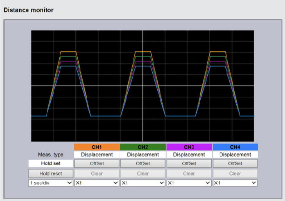Open the CH2 X1 magnification dropdown
The image size is (285, 201).
click(143, 183)
